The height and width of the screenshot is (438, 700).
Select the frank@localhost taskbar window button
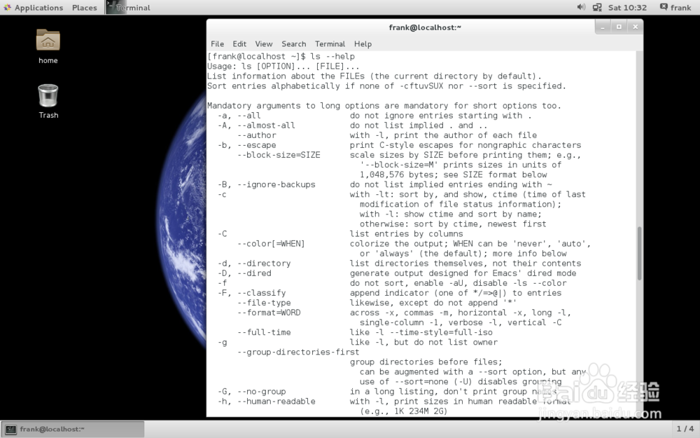pyautogui.click(x=73, y=429)
